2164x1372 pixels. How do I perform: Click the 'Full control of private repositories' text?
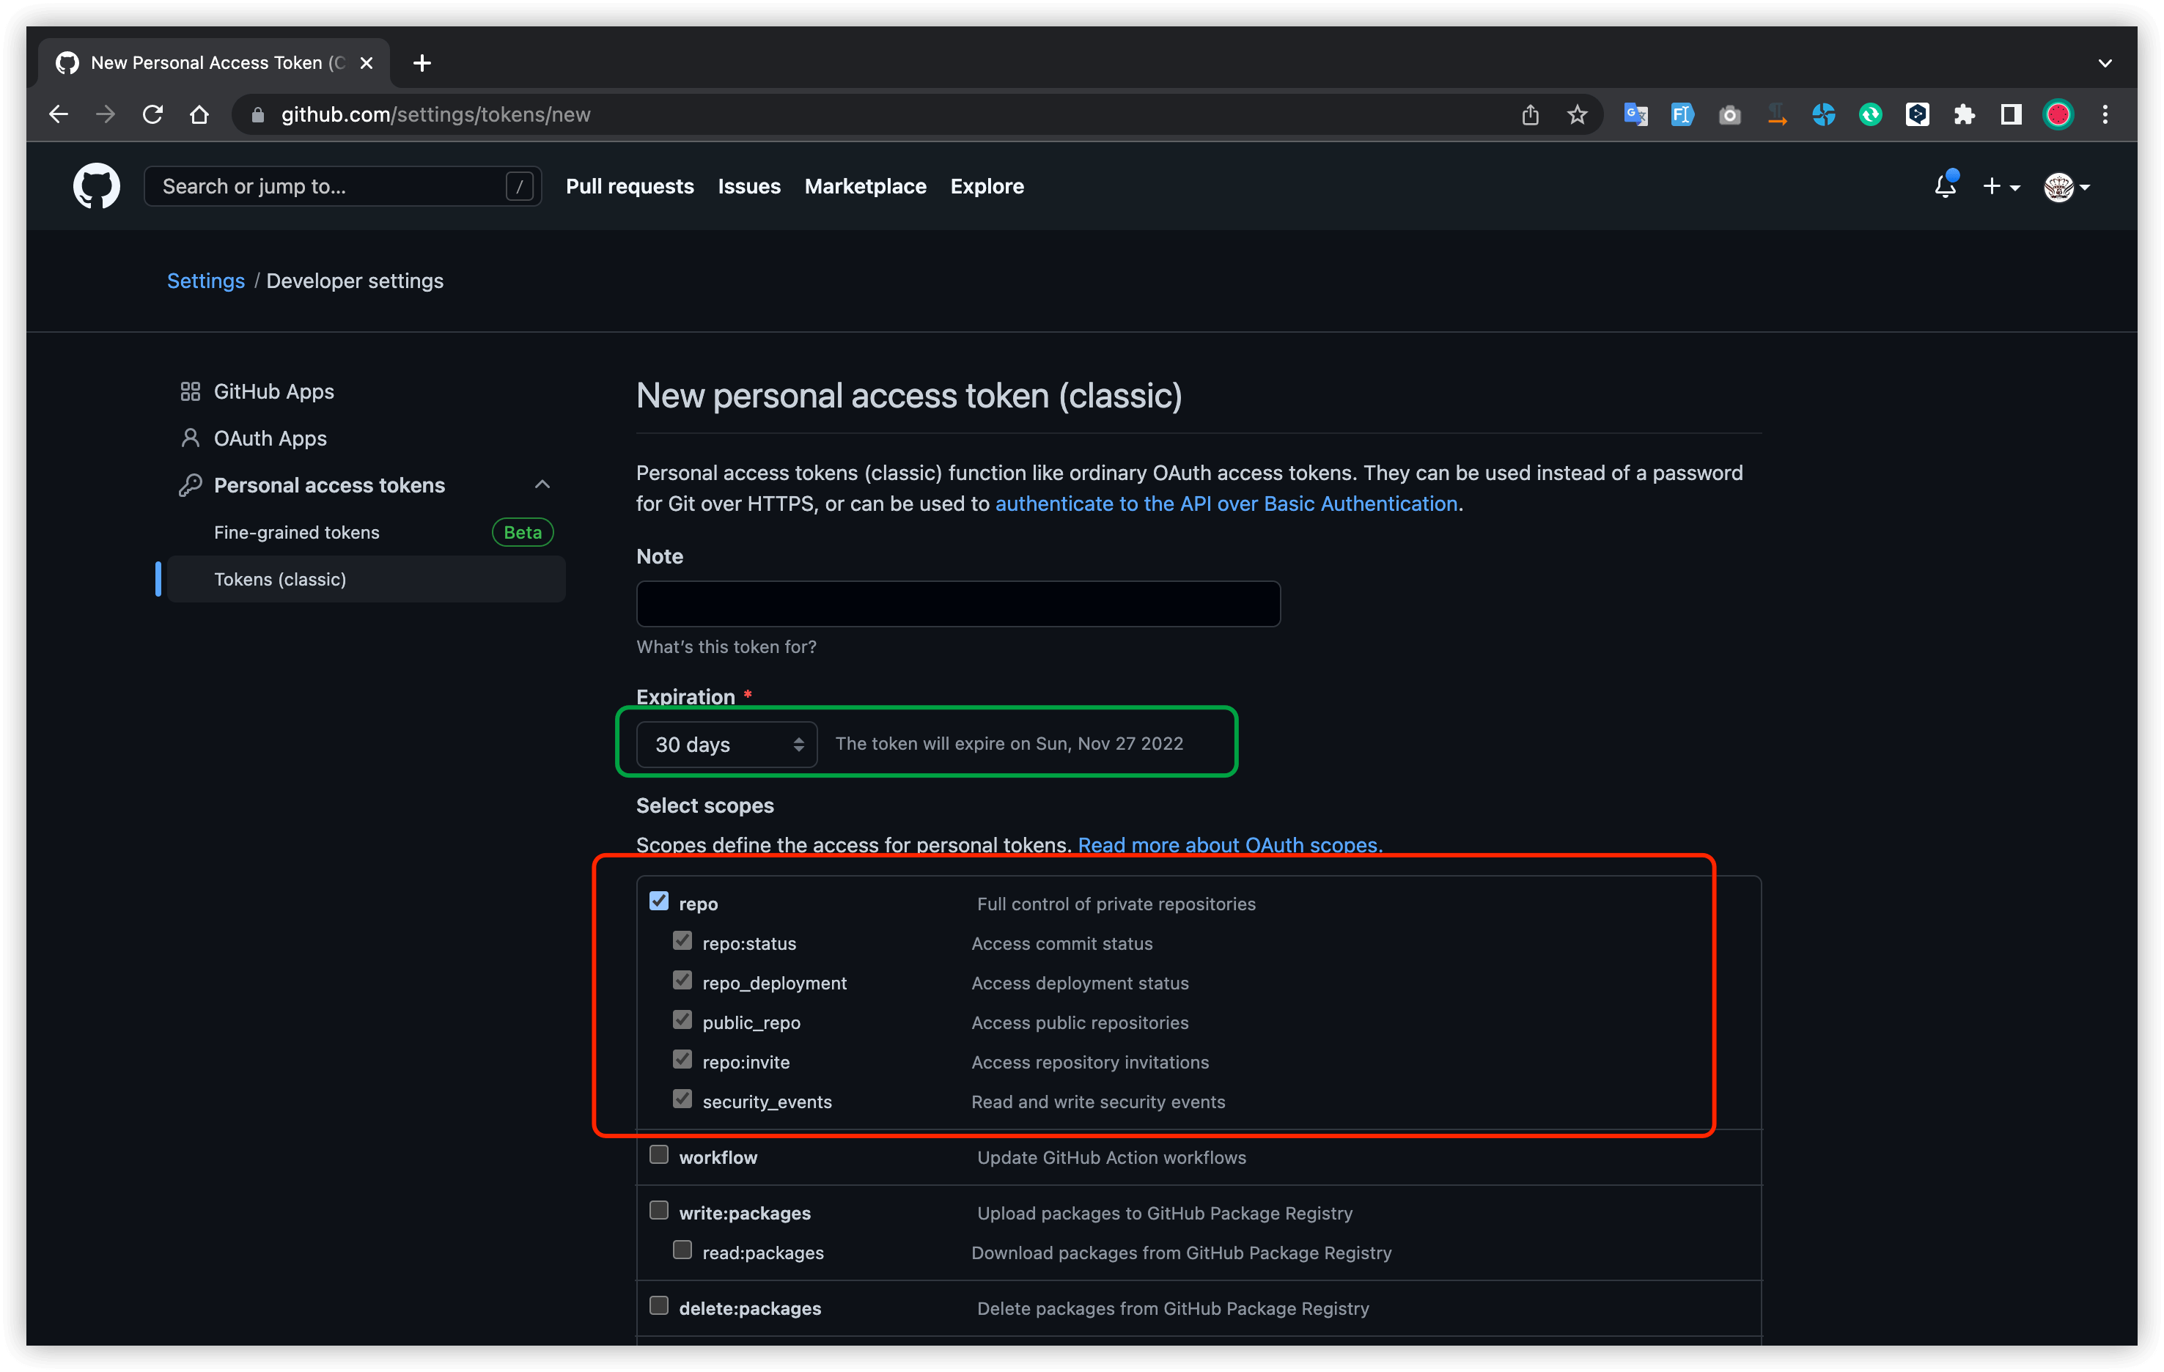click(1116, 904)
